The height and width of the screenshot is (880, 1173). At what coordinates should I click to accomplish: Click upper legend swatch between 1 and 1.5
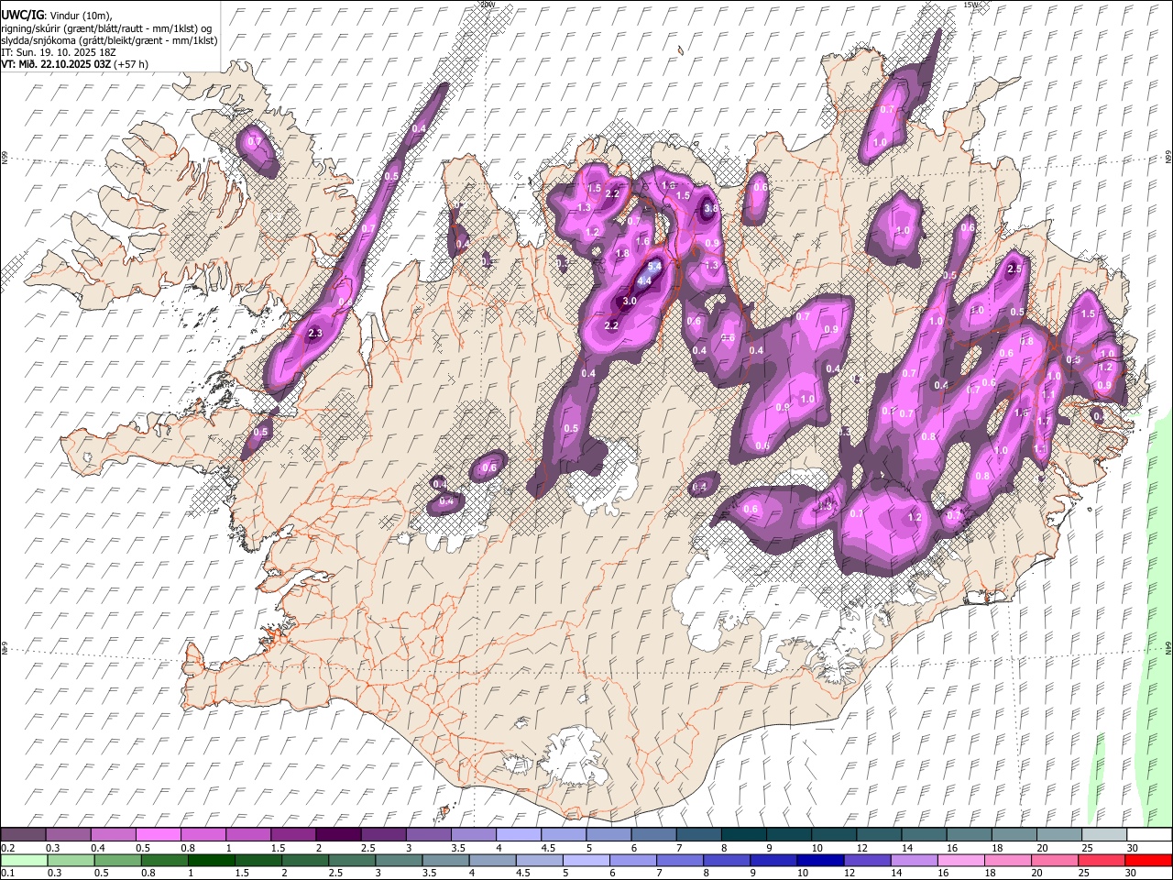pyautogui.click(x=247, y=834)
